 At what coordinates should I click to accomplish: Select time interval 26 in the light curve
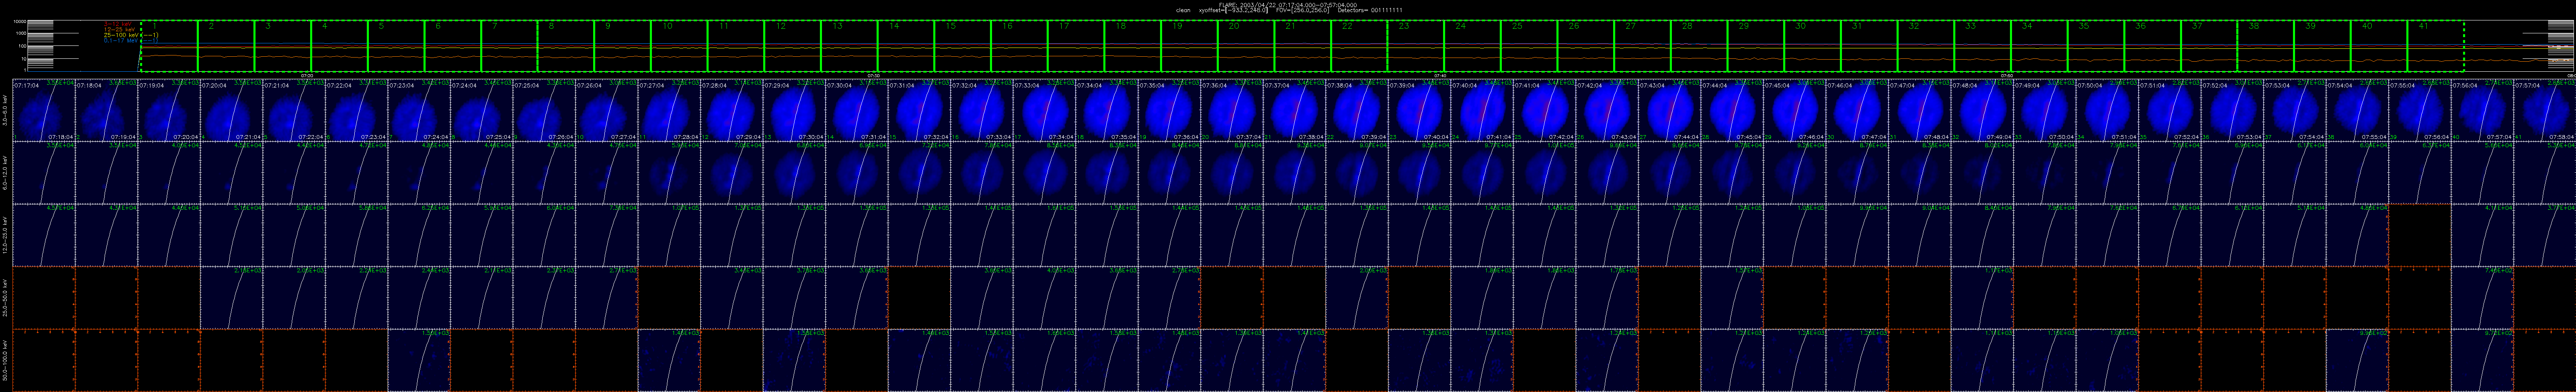[x=1586, y=46]
